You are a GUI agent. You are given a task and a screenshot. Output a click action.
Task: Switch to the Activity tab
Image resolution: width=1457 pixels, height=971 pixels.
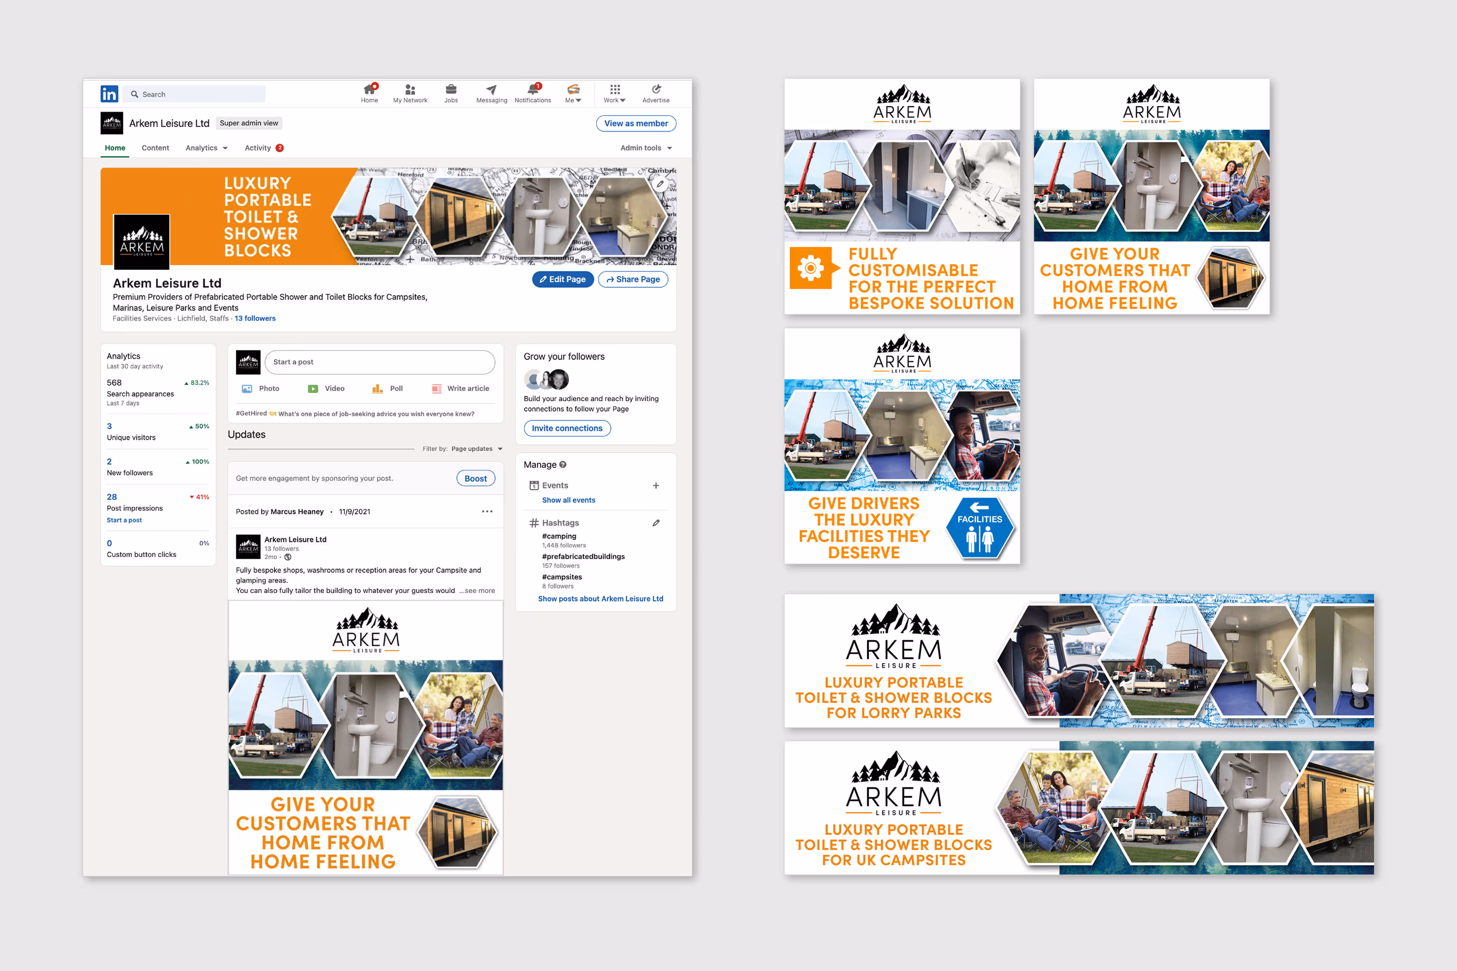tap(264, 148)
